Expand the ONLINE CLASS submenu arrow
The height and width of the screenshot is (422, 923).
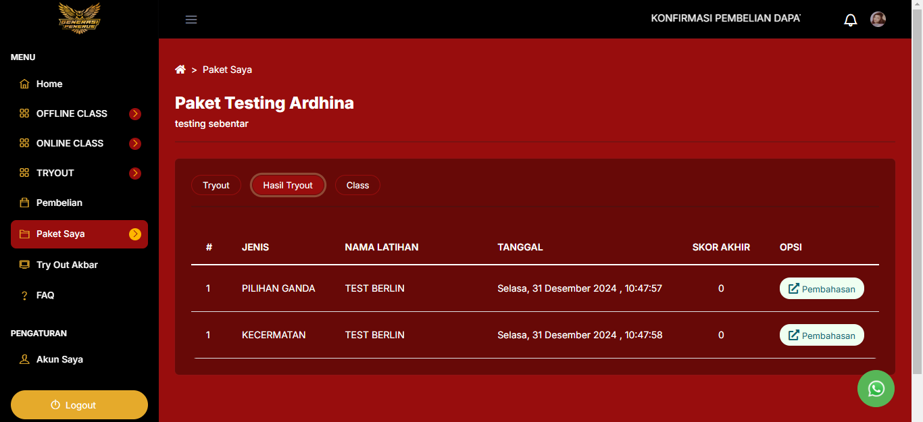tap(135, 143)
